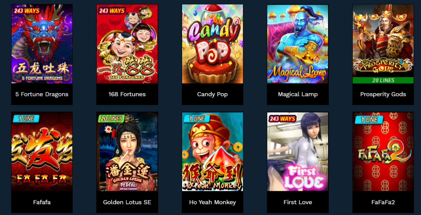
Task: Click the Prosperity Gods title label
Action: click(x=383, y=94)
